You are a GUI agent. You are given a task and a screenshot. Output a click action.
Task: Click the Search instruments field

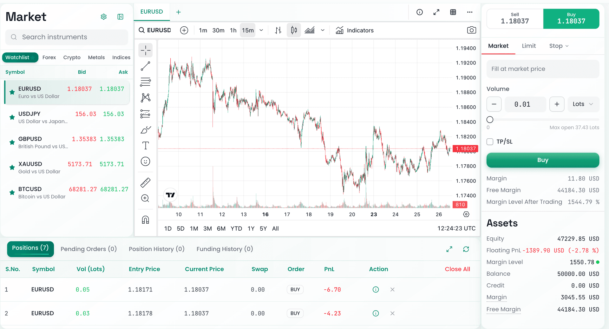pyautogui.click(x=67, y=37)
